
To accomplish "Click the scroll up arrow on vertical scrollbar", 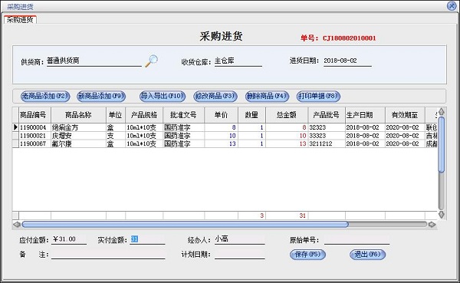I will click(442, 111).
